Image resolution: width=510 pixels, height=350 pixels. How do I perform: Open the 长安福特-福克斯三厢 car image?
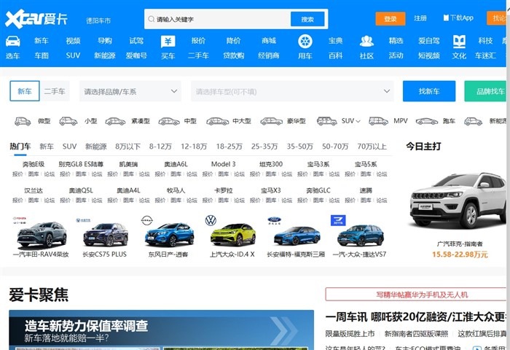[297, 236]
